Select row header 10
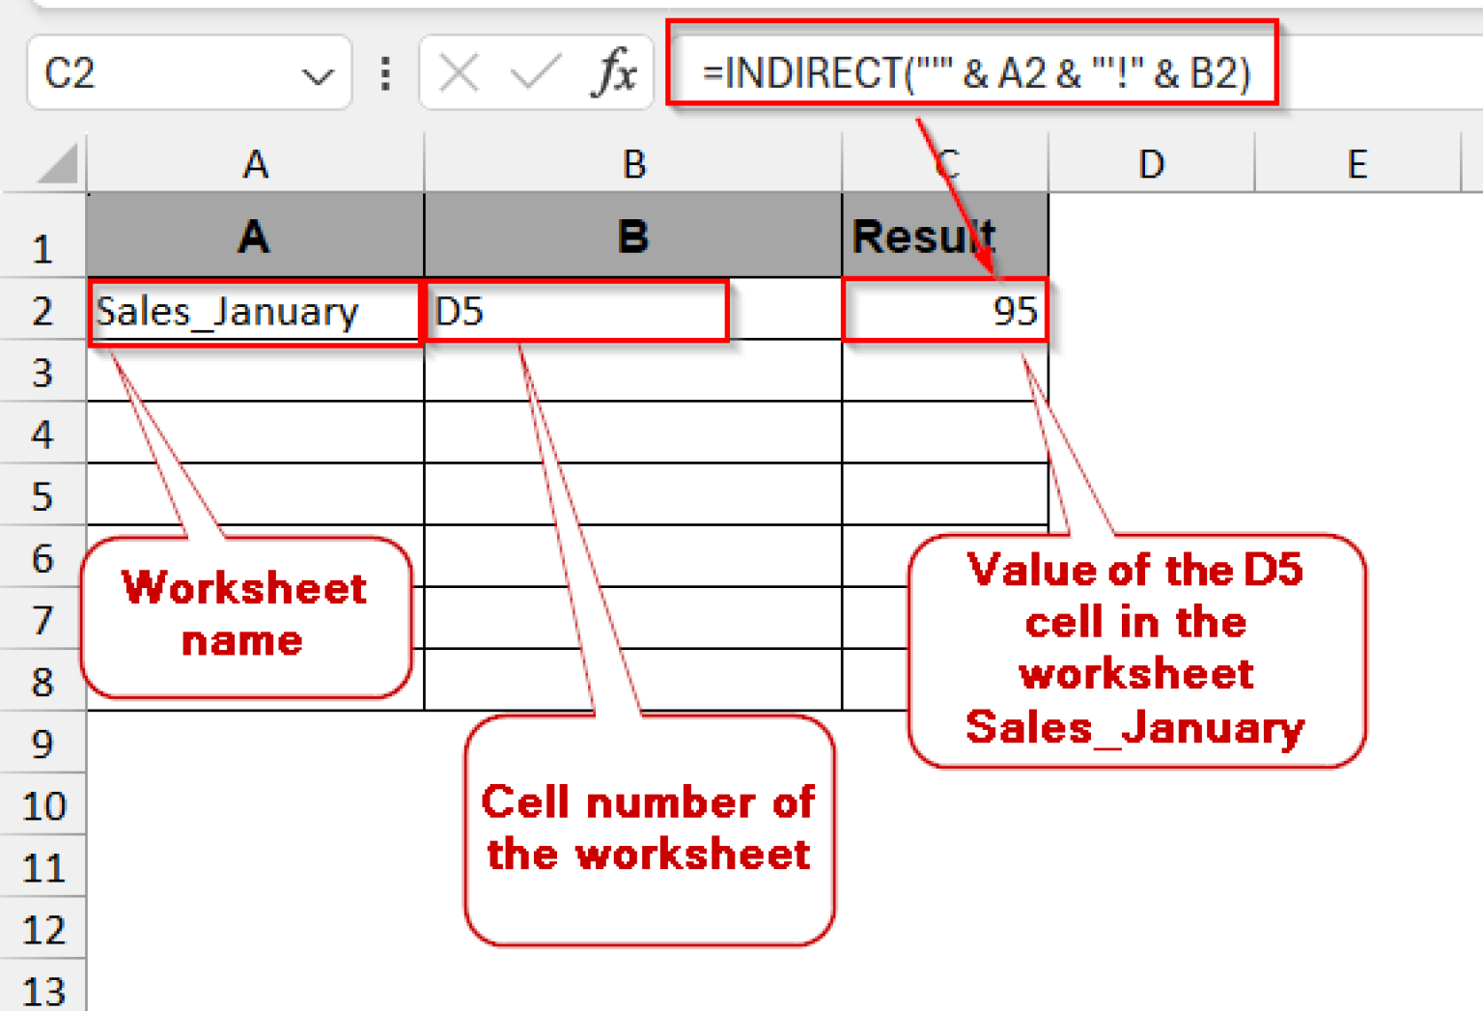Image resolution: width=1483 pixels, height=1011 pixels. click(x=42, y=805)
